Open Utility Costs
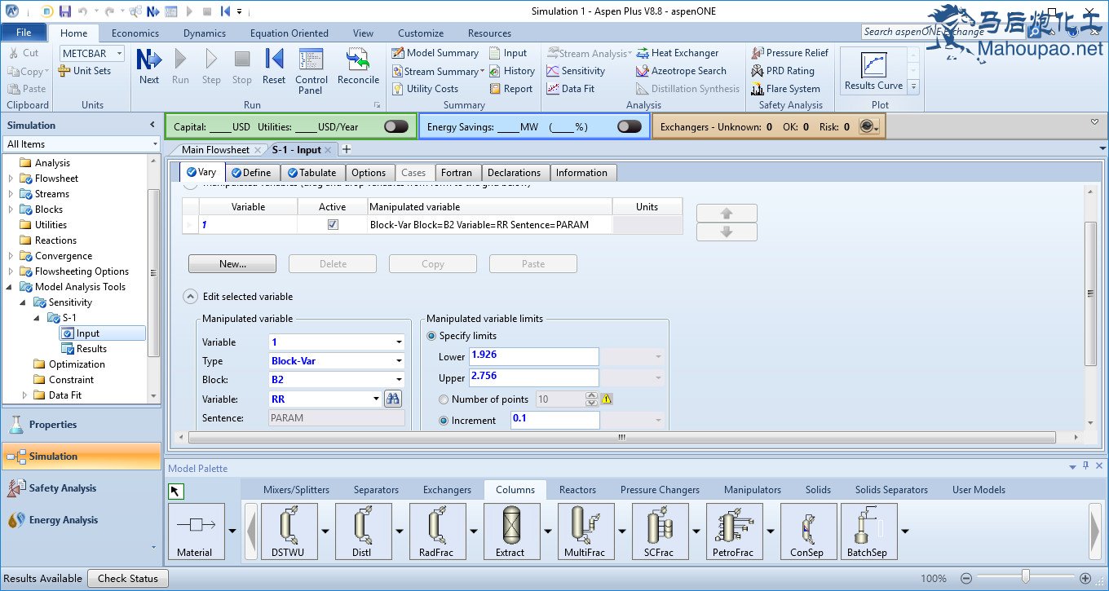 tap(425, 89)
